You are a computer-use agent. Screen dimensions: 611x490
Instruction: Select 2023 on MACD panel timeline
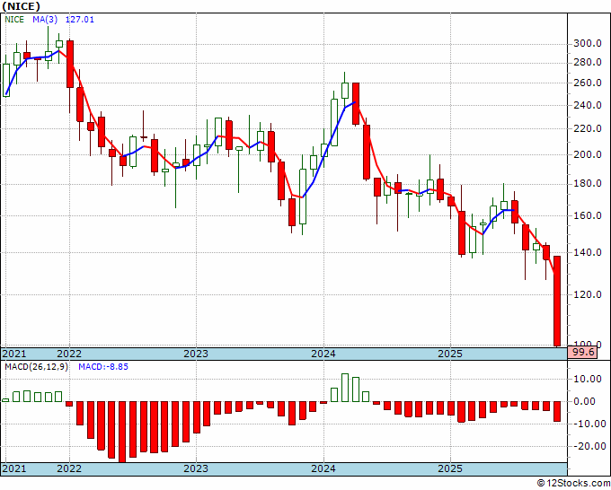point(196,468)
